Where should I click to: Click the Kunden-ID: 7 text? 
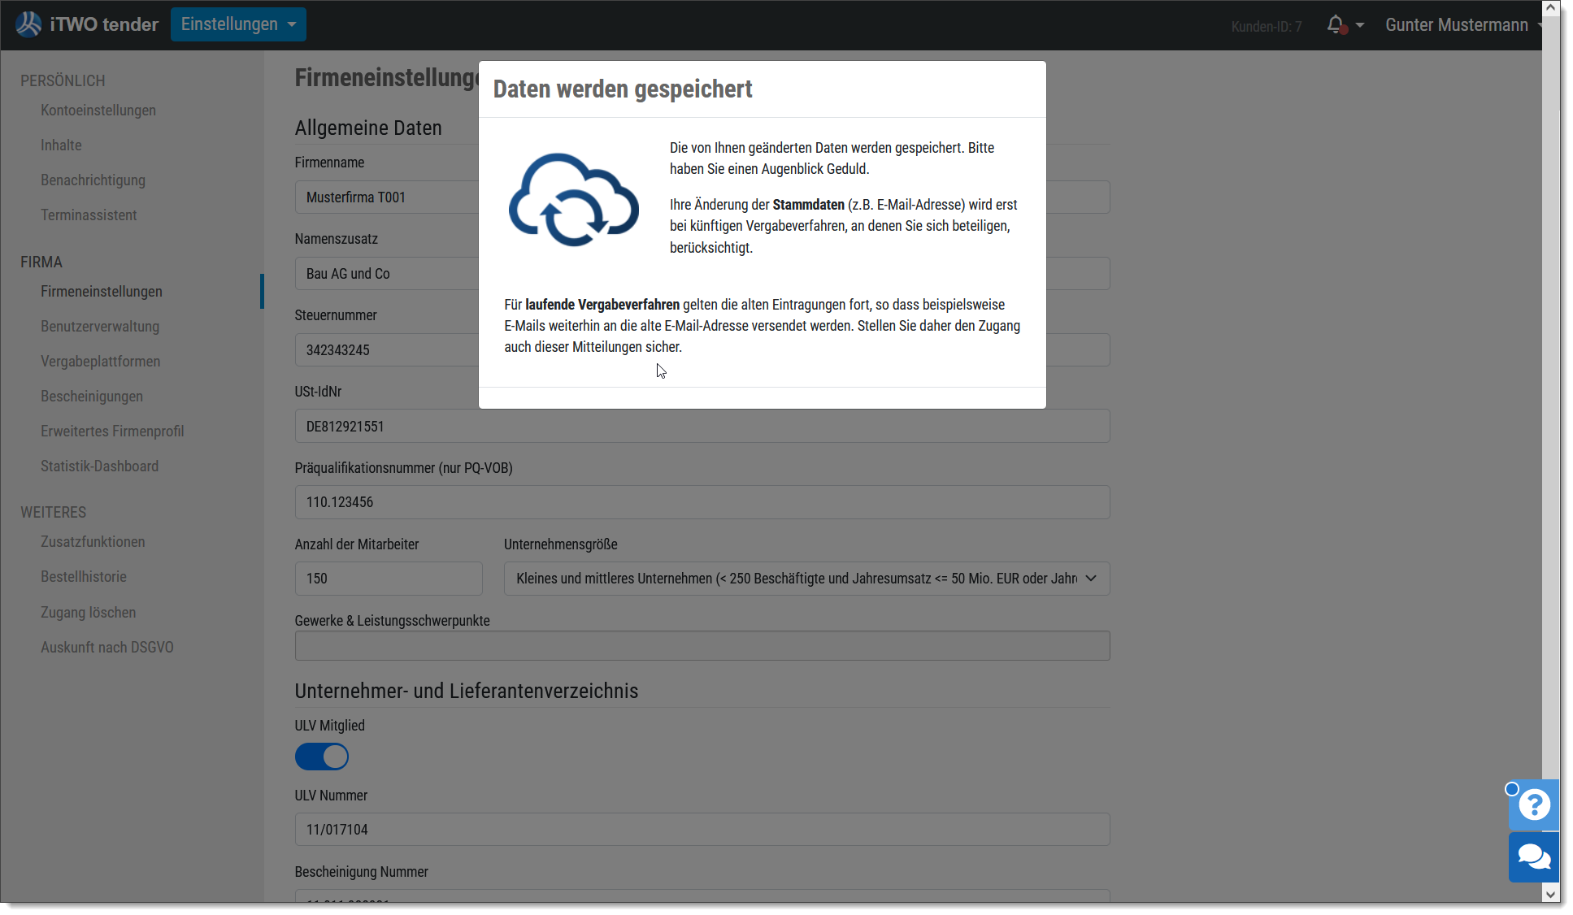point(1266,27)
